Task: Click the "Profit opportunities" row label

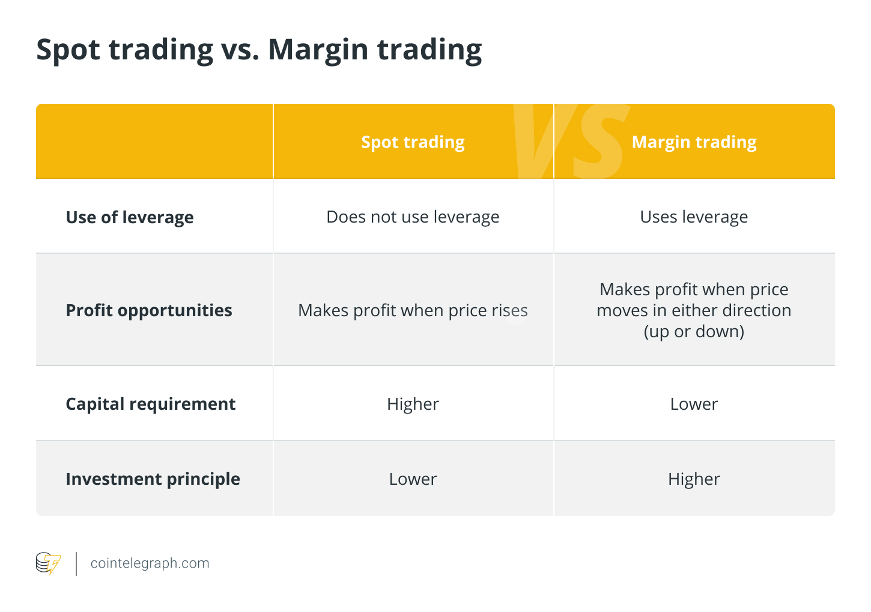Action: tap(149, 310)
